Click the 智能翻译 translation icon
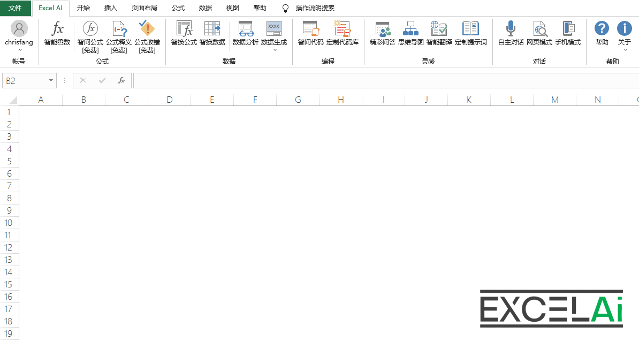The width and height of the screenshot is (639, 341). [x=439, y=28]
